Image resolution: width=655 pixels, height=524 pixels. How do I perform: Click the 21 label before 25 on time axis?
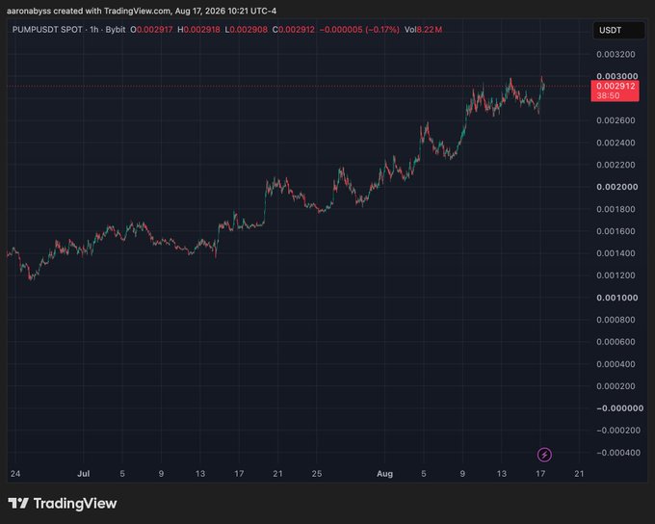point(277,474)
